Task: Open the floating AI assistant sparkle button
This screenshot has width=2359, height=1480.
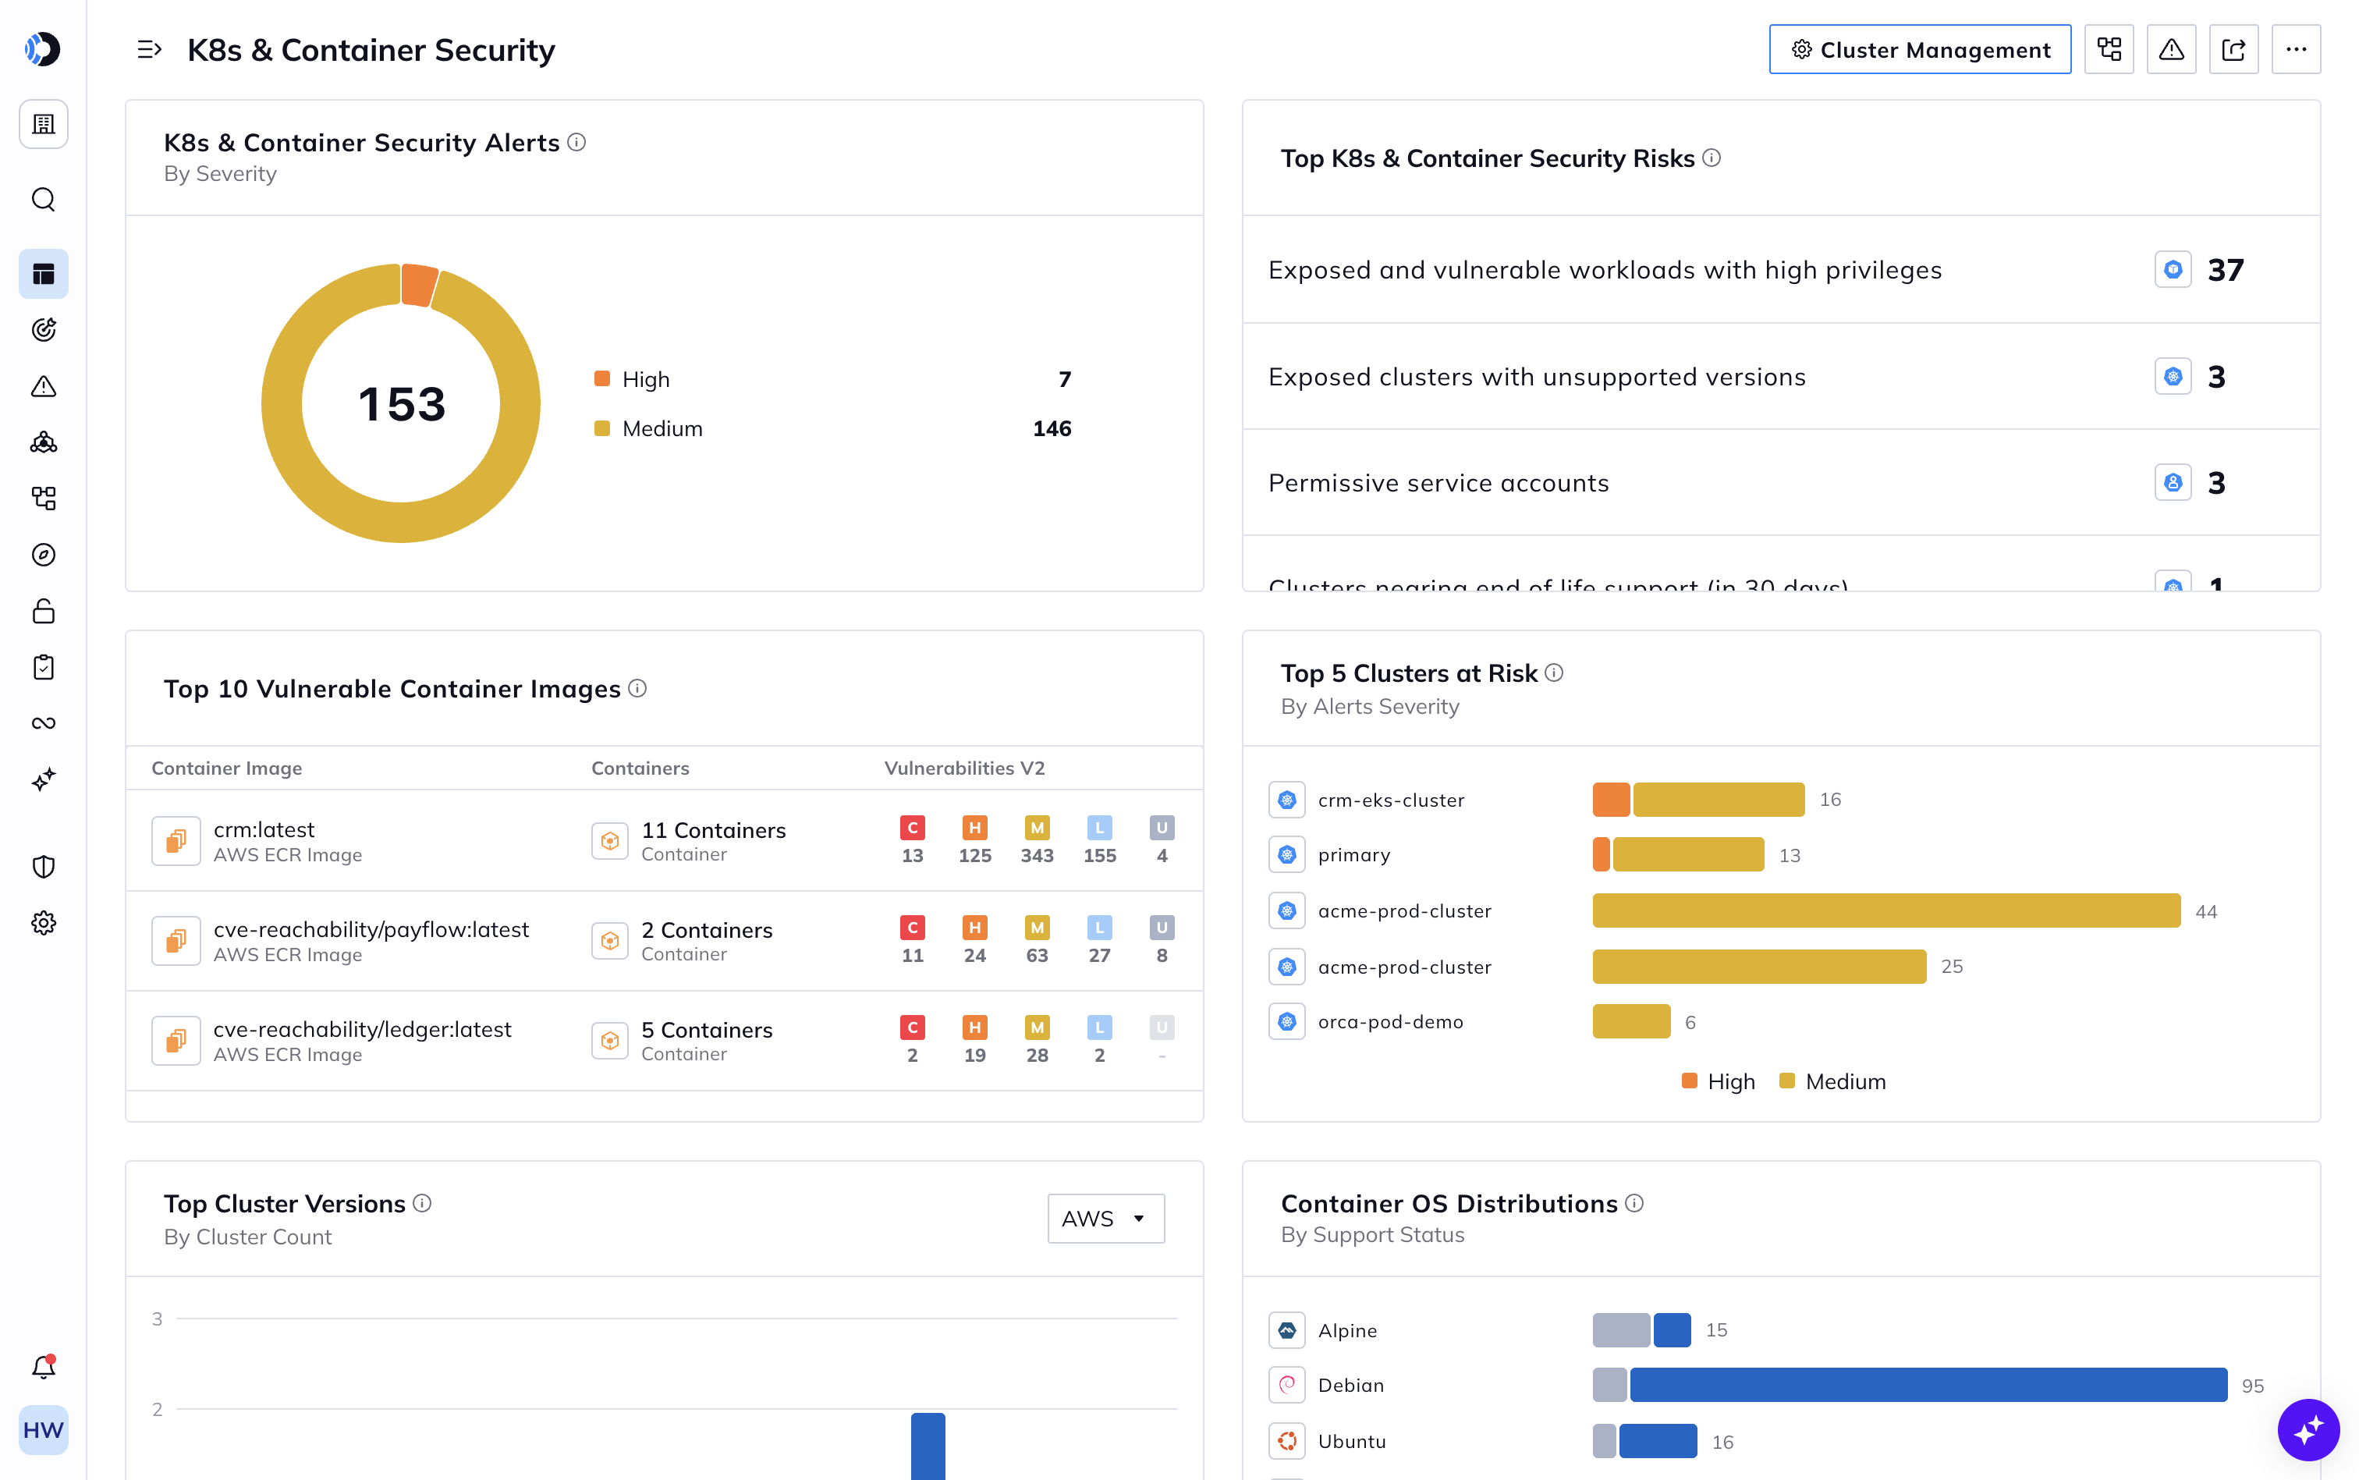Action: [x=2308, y=1430]
